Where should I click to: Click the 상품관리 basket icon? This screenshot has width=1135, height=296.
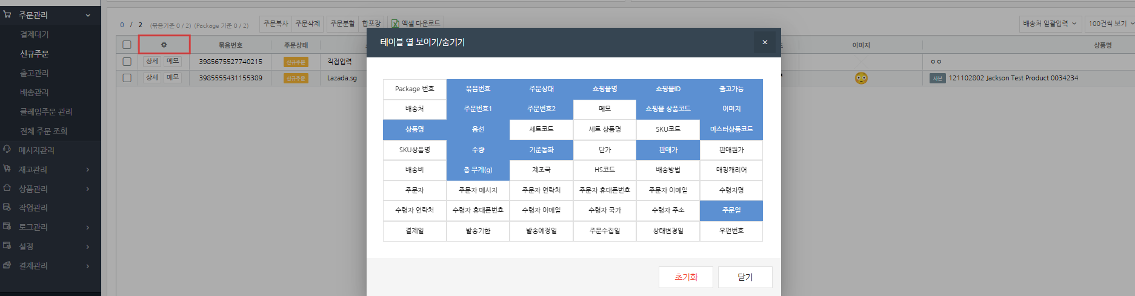[7, 188]
